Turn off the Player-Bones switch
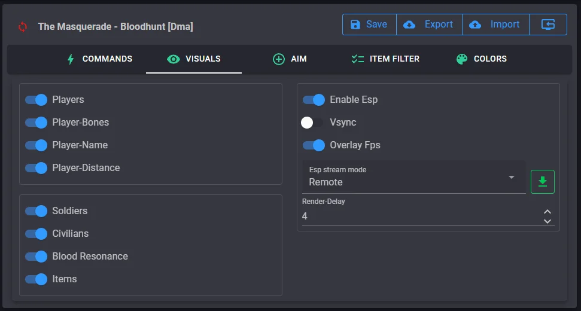581x311 pixels. (36, 123)
